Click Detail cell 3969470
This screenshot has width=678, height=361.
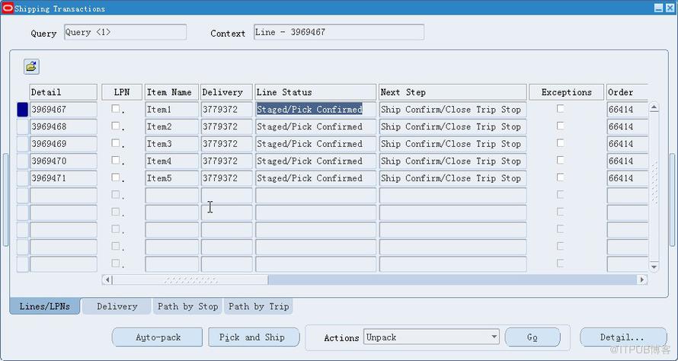[x=63, y=161]
